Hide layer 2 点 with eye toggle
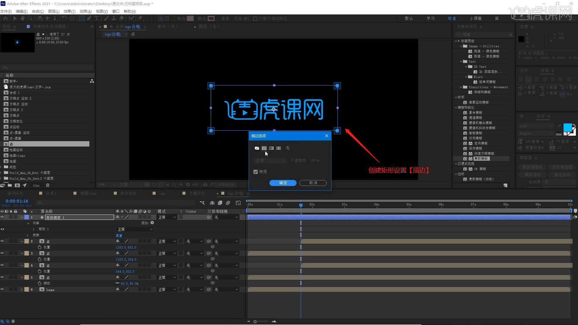 (2, 241)
